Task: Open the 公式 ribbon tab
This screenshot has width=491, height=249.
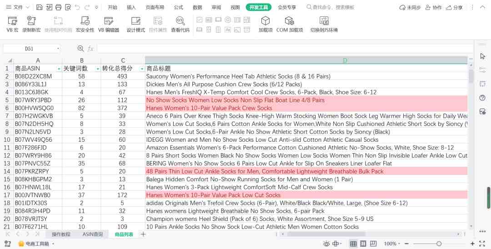Action: pos(179,7)
